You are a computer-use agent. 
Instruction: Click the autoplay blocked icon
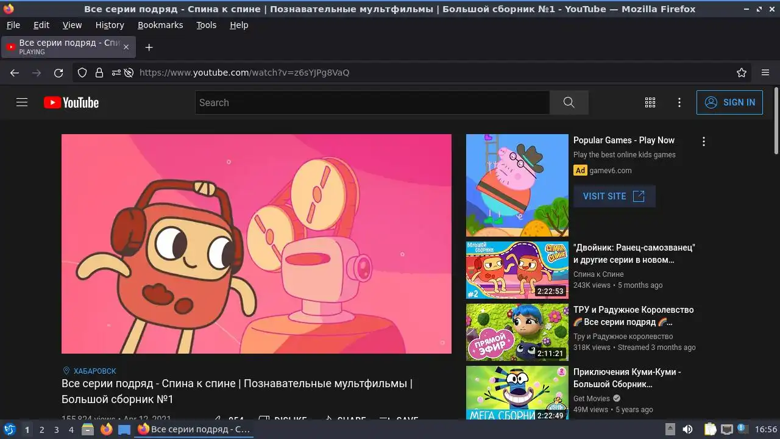[x=129, y=73]
